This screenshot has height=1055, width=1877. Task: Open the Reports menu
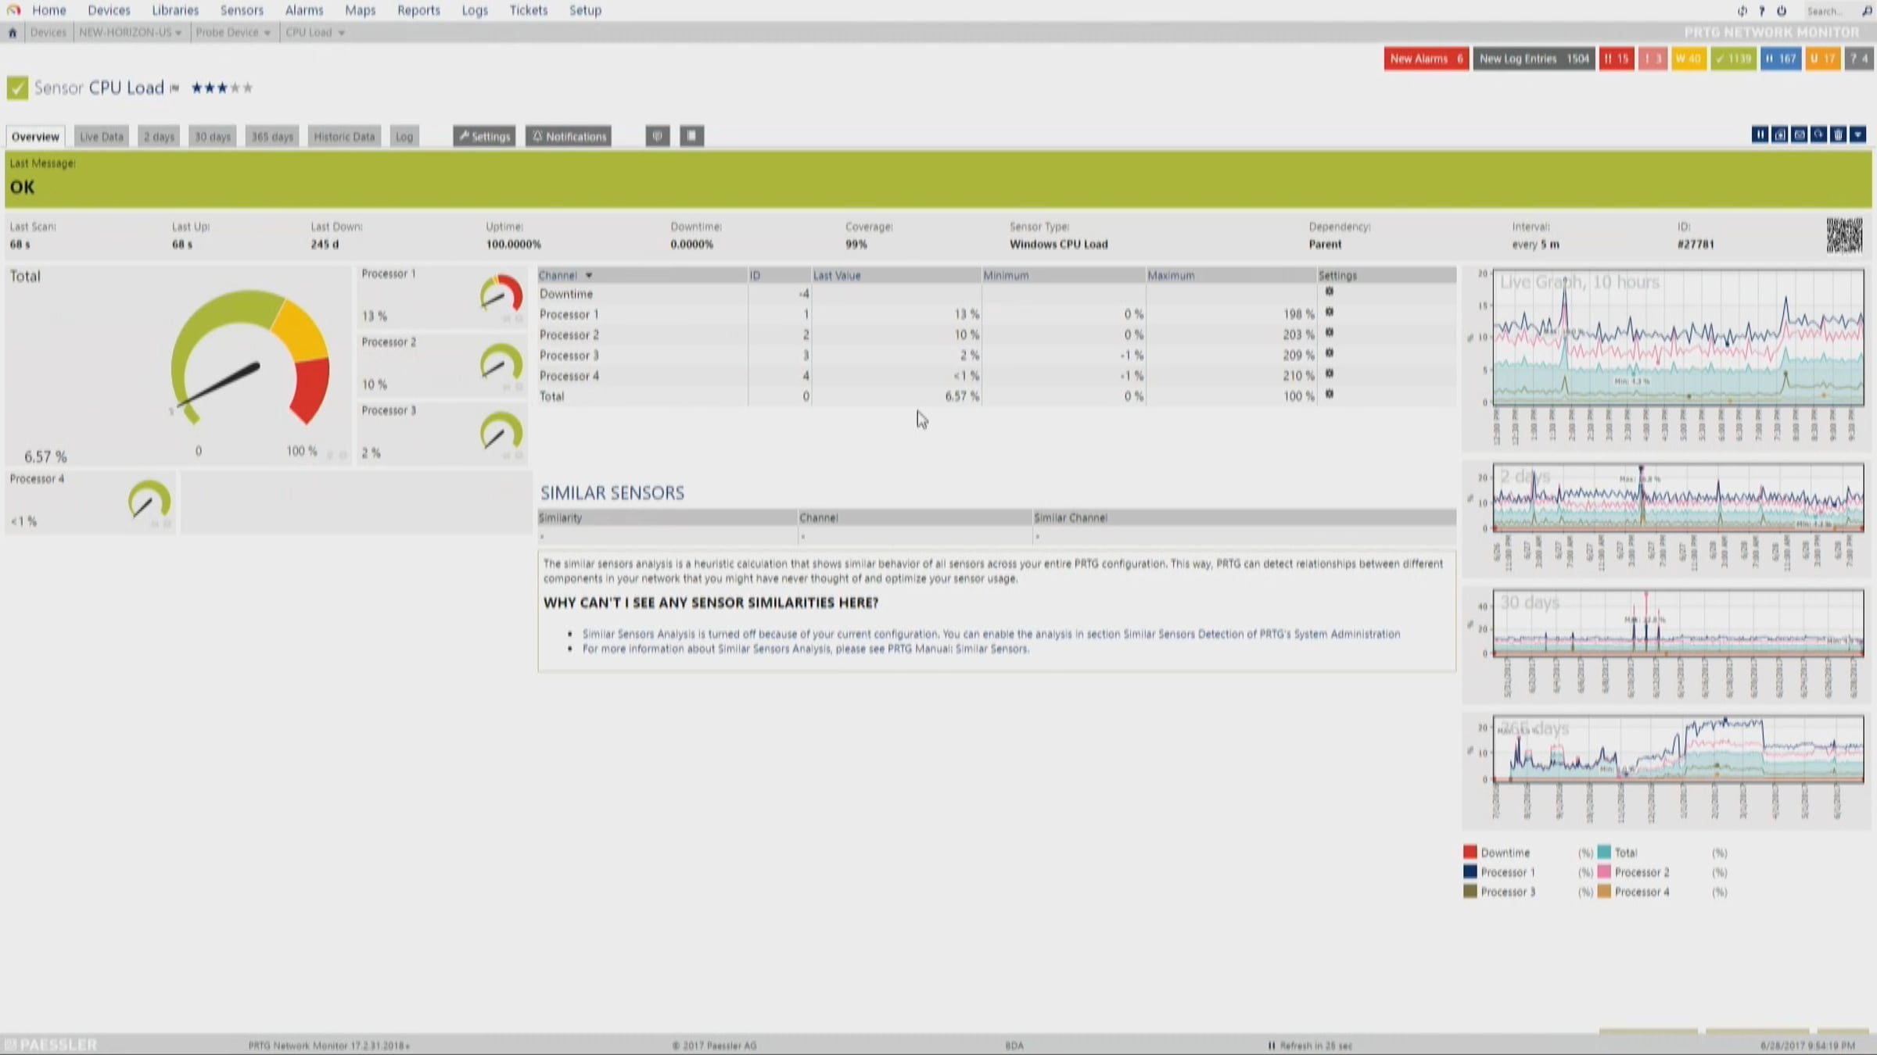tap(418, 10)
